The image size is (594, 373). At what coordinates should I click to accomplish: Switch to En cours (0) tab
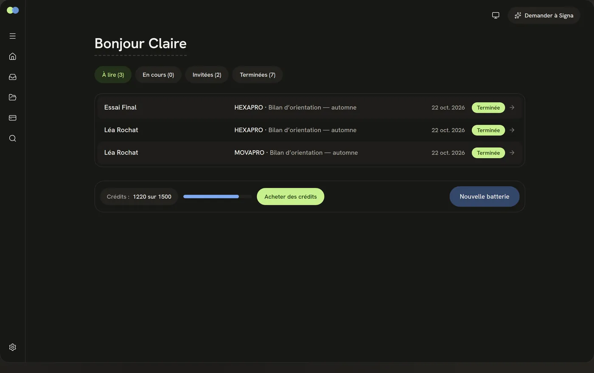tap(158, 75)
